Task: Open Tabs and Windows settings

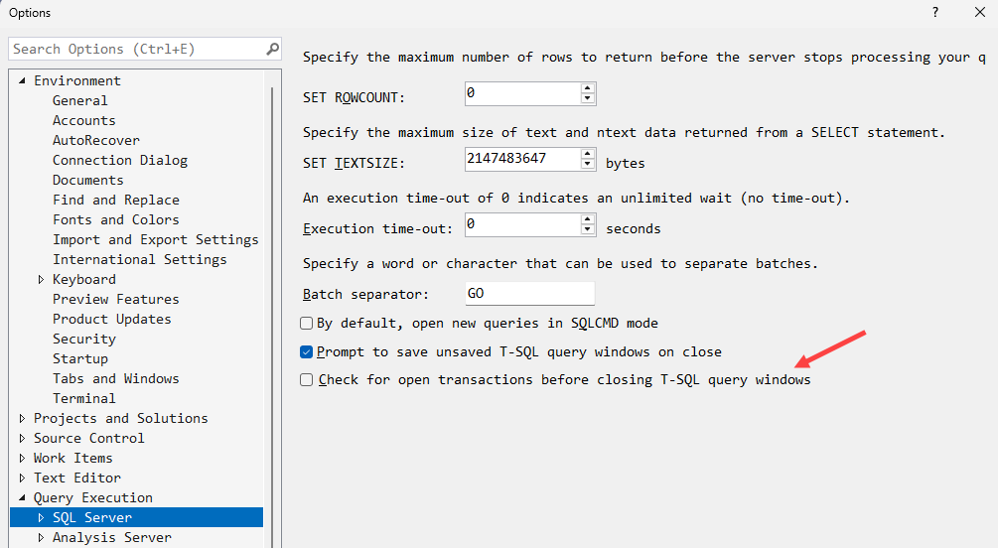Action: [115, 379]
